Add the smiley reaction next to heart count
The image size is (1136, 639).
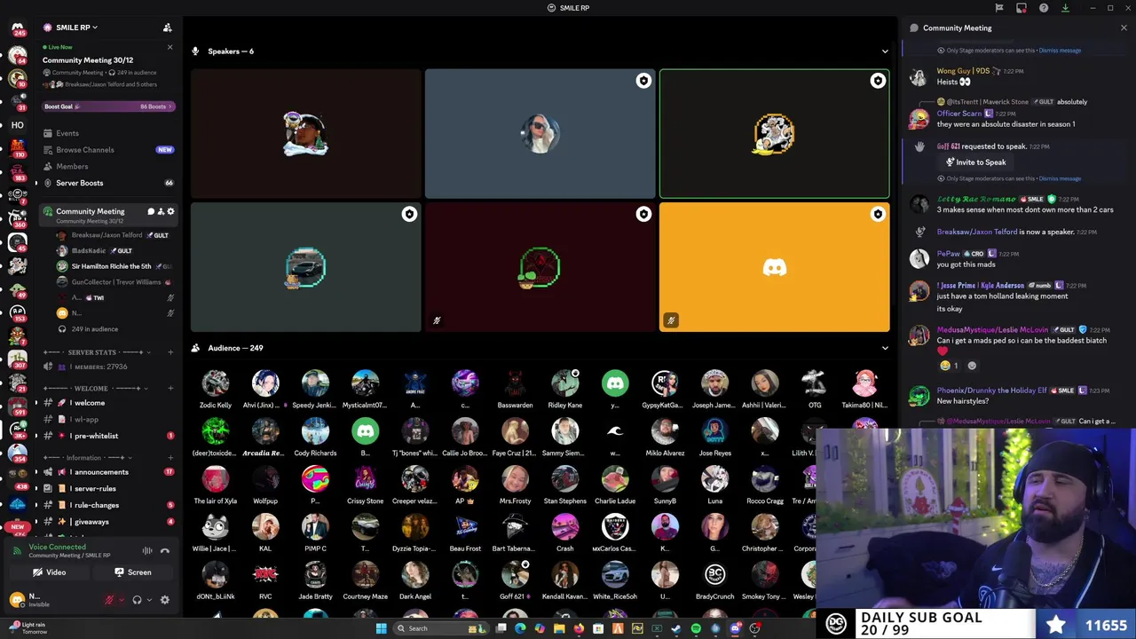[x=972, y=366]
